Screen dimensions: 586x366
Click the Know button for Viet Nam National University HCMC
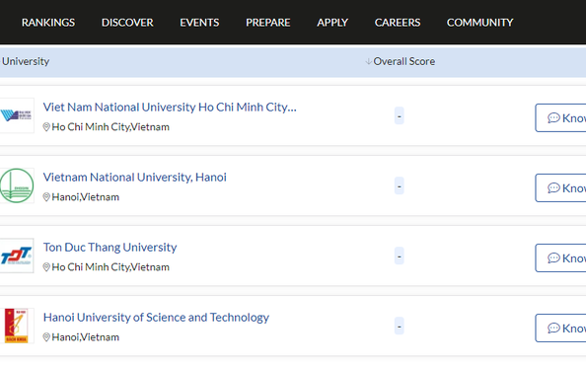click(560, 117)
